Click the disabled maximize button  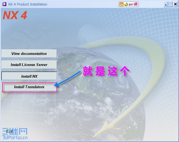click(x=170, y=4)
